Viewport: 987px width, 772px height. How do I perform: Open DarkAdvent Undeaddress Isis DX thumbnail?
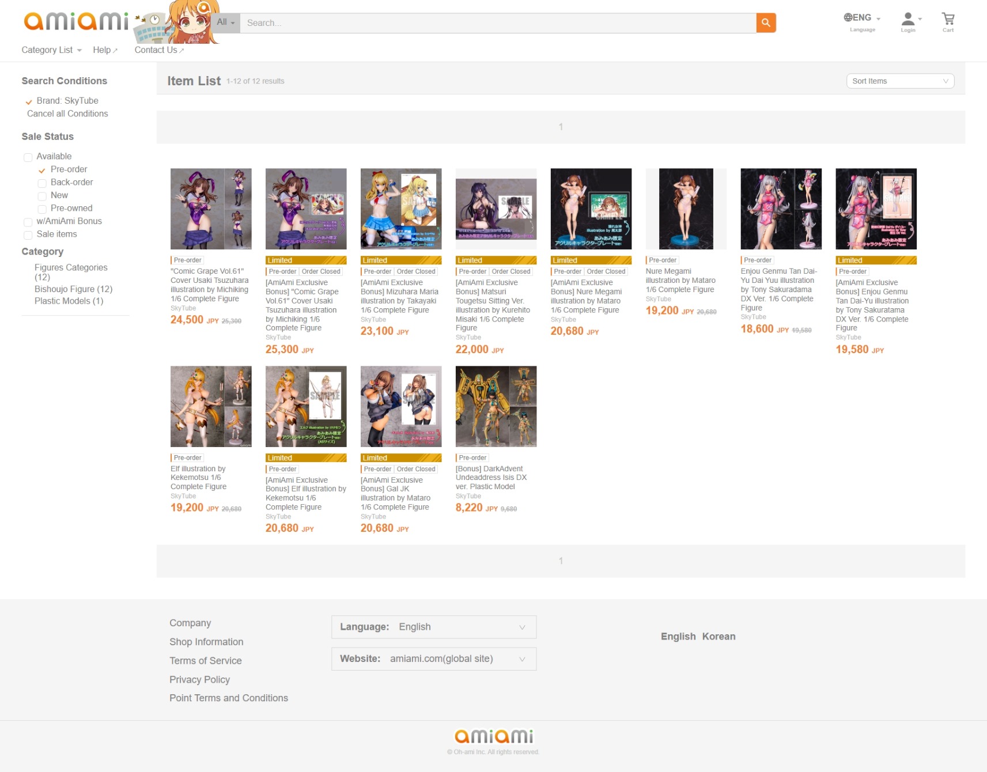click(496, 406)
